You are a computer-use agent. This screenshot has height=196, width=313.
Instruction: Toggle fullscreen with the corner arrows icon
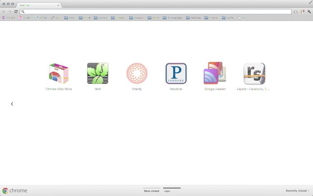coord(311,2)
